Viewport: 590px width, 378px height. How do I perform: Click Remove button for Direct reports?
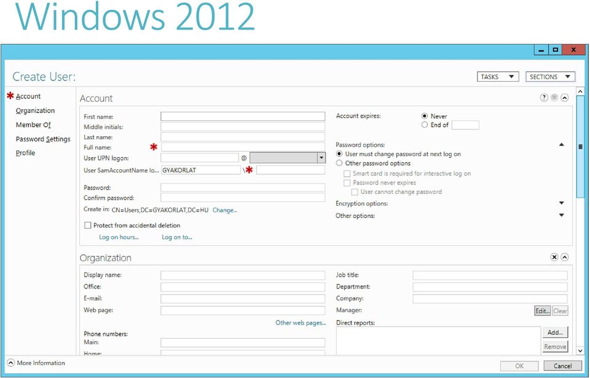click(x=555, y=347)
